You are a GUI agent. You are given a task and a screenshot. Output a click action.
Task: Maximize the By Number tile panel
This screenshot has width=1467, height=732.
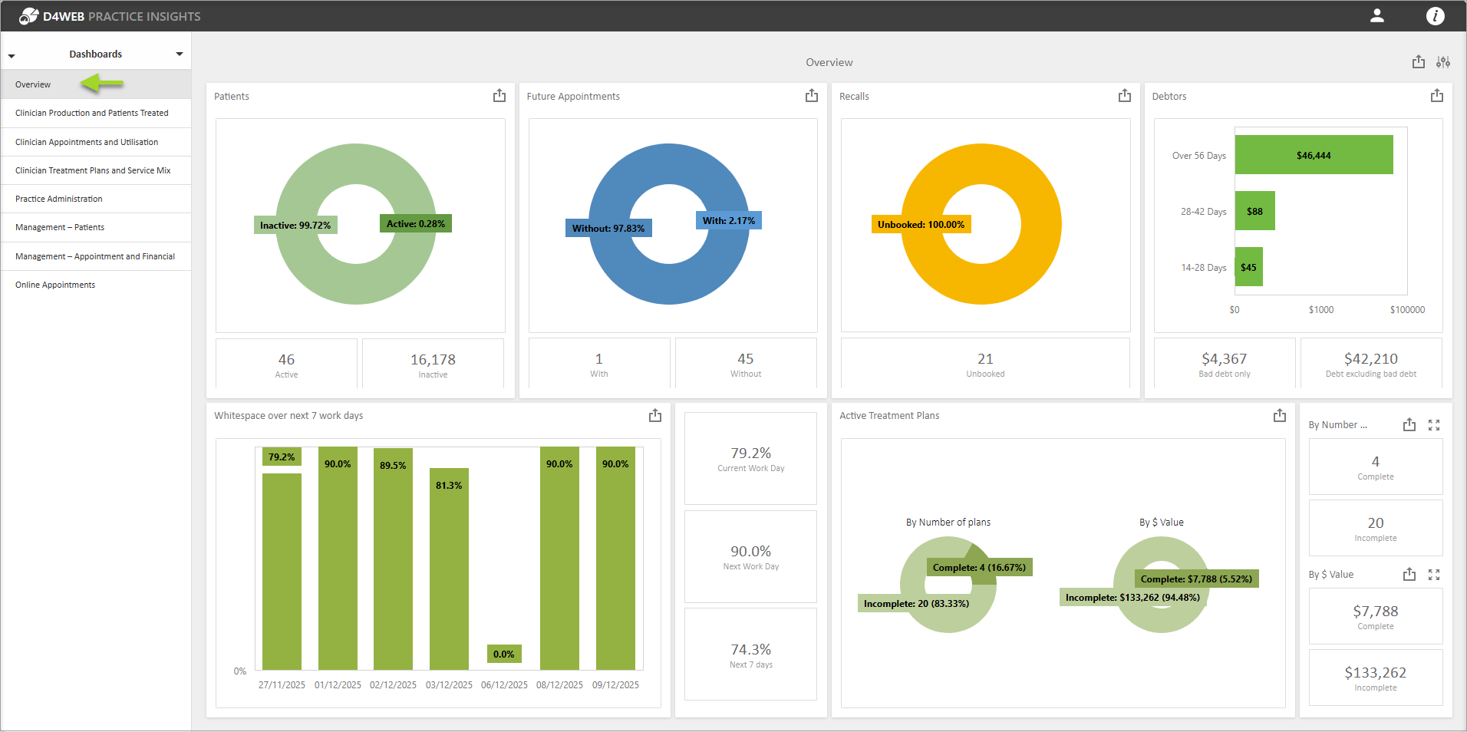[1434, 425]
